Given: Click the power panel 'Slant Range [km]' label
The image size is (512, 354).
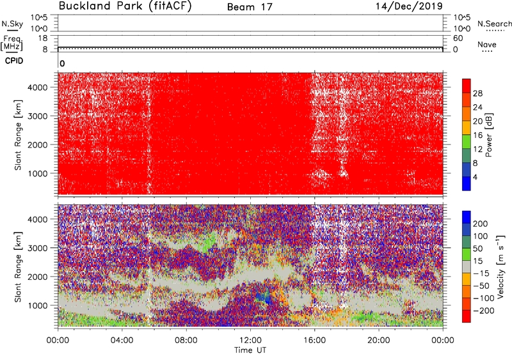Looking at the screenshot, I should click(18, 135).
